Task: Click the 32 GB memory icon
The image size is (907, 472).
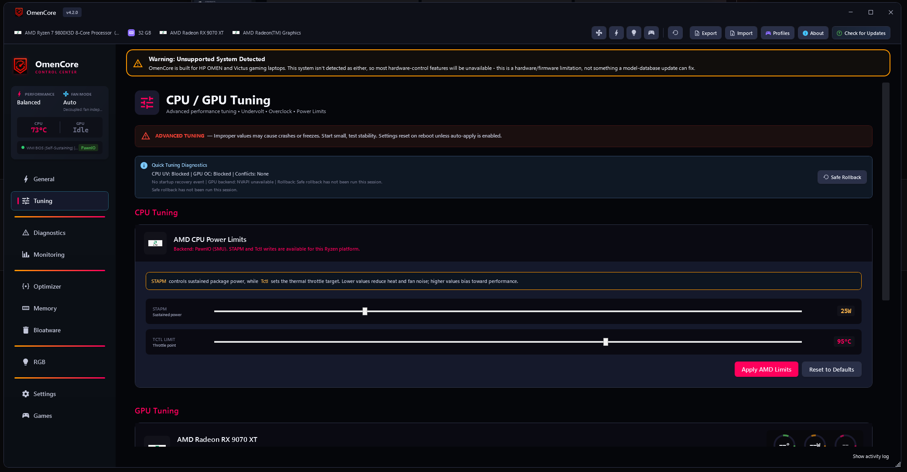Action: (x=131, y=33)
